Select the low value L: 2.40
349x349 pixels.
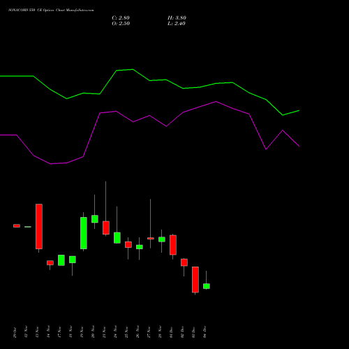(x=177, y=24)
